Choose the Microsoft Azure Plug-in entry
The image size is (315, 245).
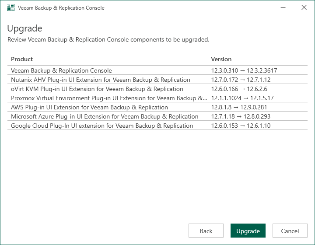coord(105,116)
